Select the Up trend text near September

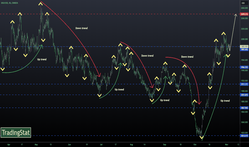tap(165, 100)
